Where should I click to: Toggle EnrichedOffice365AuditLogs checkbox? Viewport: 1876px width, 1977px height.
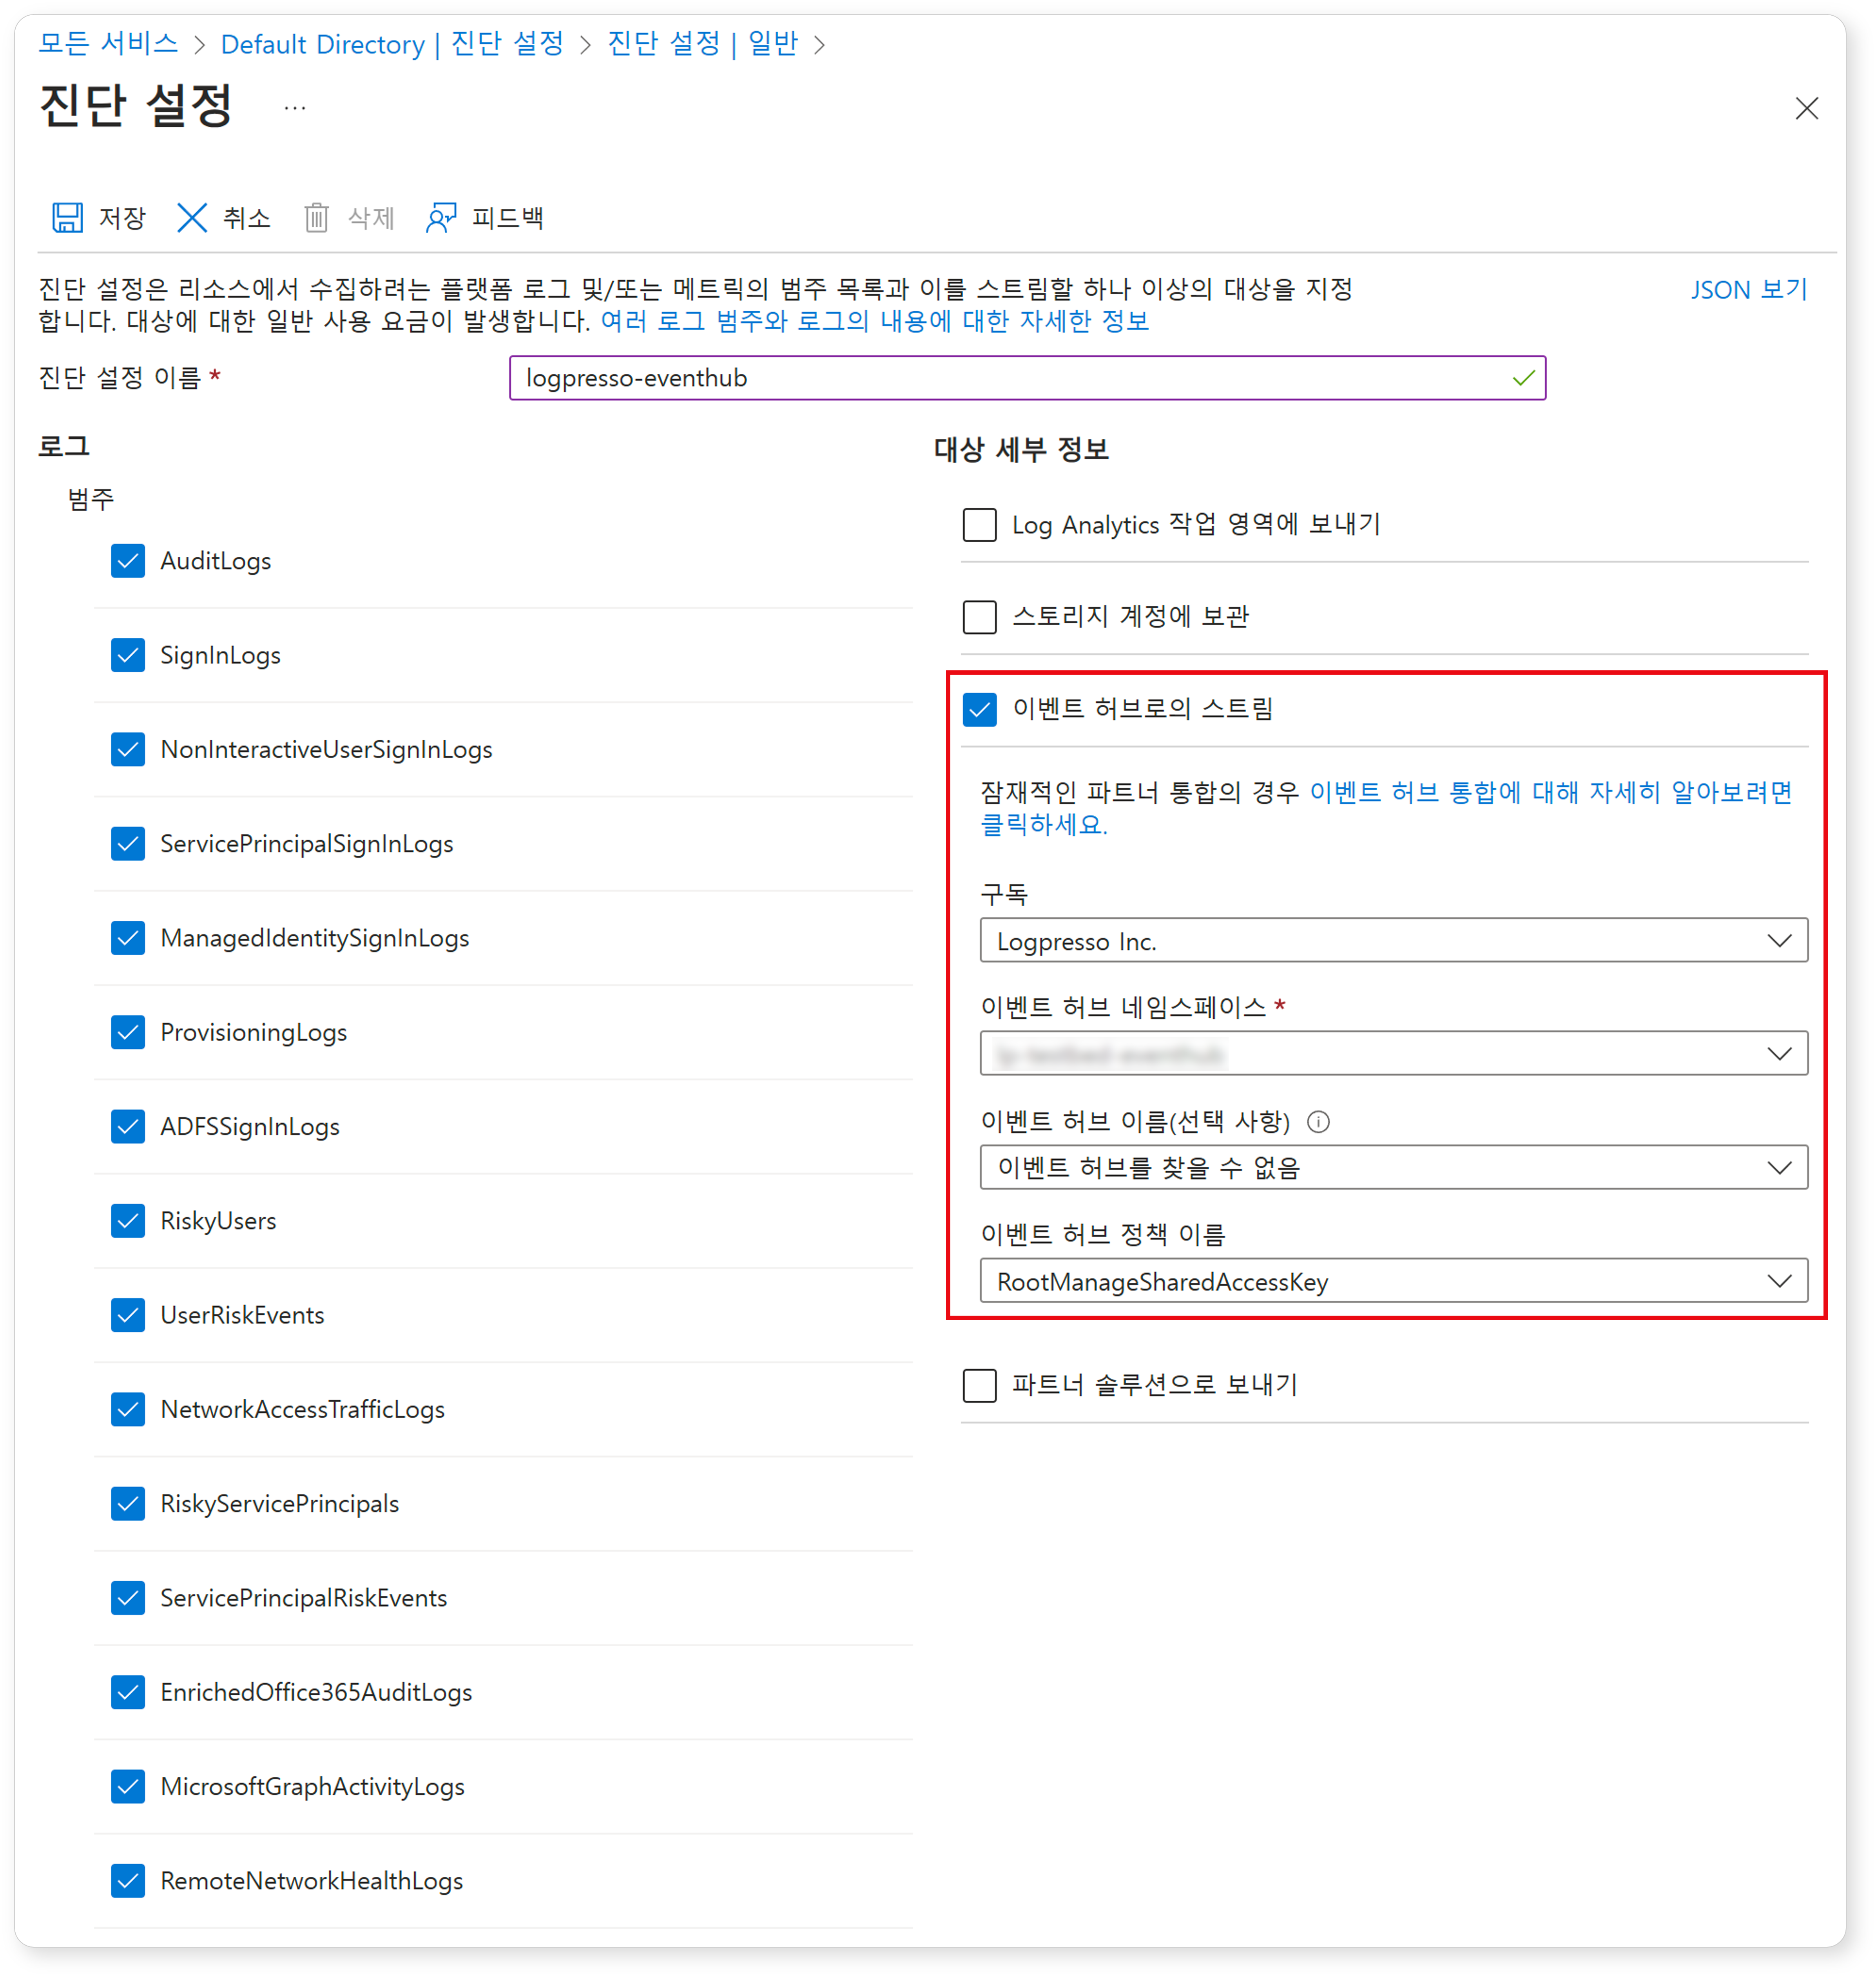(x=128, y=1692)
